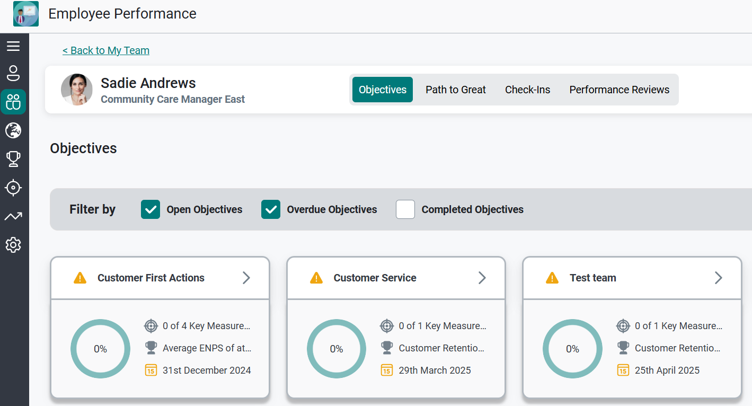Viewport: 752px width, 406px height.
Task: Select the Check-Ins tab button
Action: pyautogui.click(x=527, y=90)
